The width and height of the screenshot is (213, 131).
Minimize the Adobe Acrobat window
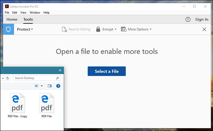click(x=184, y=7)
